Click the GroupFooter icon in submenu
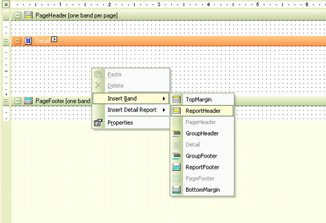The image size is (326, 223). coord(177,156)
